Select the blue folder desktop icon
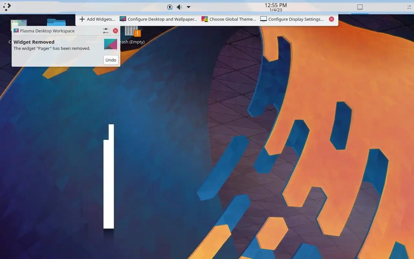This screenshot has width=414, height=259. pos(56,22)
